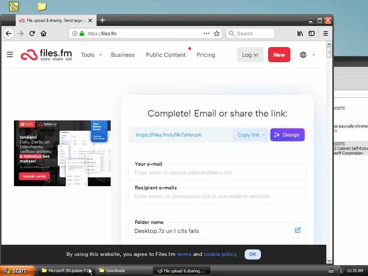The height and width of the screenshot is (276, 368).
Task: Close the File upload & sharing tab
Action: (x=90, y=20)
